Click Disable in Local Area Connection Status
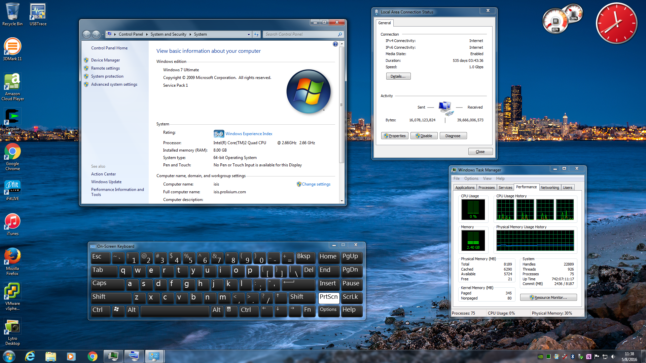 point(424,136)
